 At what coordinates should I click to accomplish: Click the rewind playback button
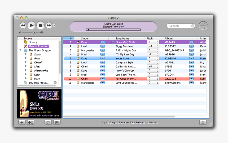(23, 25)
